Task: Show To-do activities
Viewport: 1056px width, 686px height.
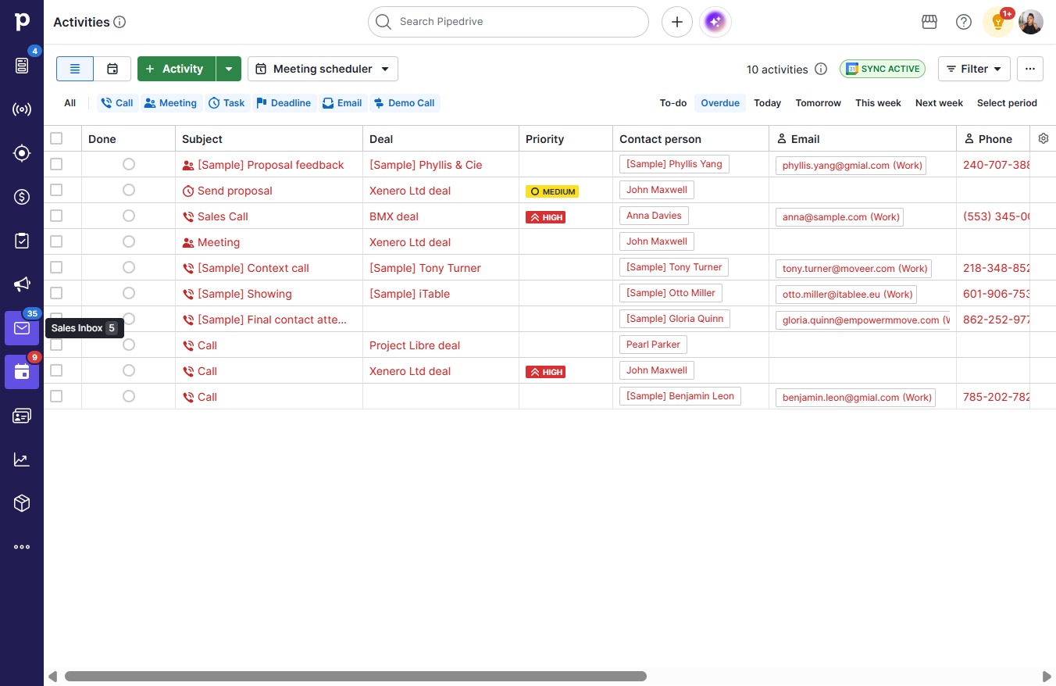Action: tap(673, 103)
